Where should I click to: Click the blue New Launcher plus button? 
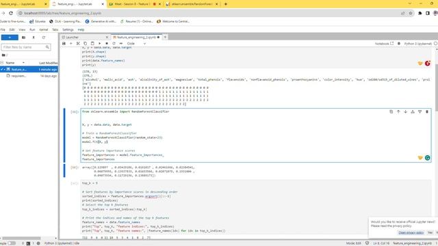10,38
